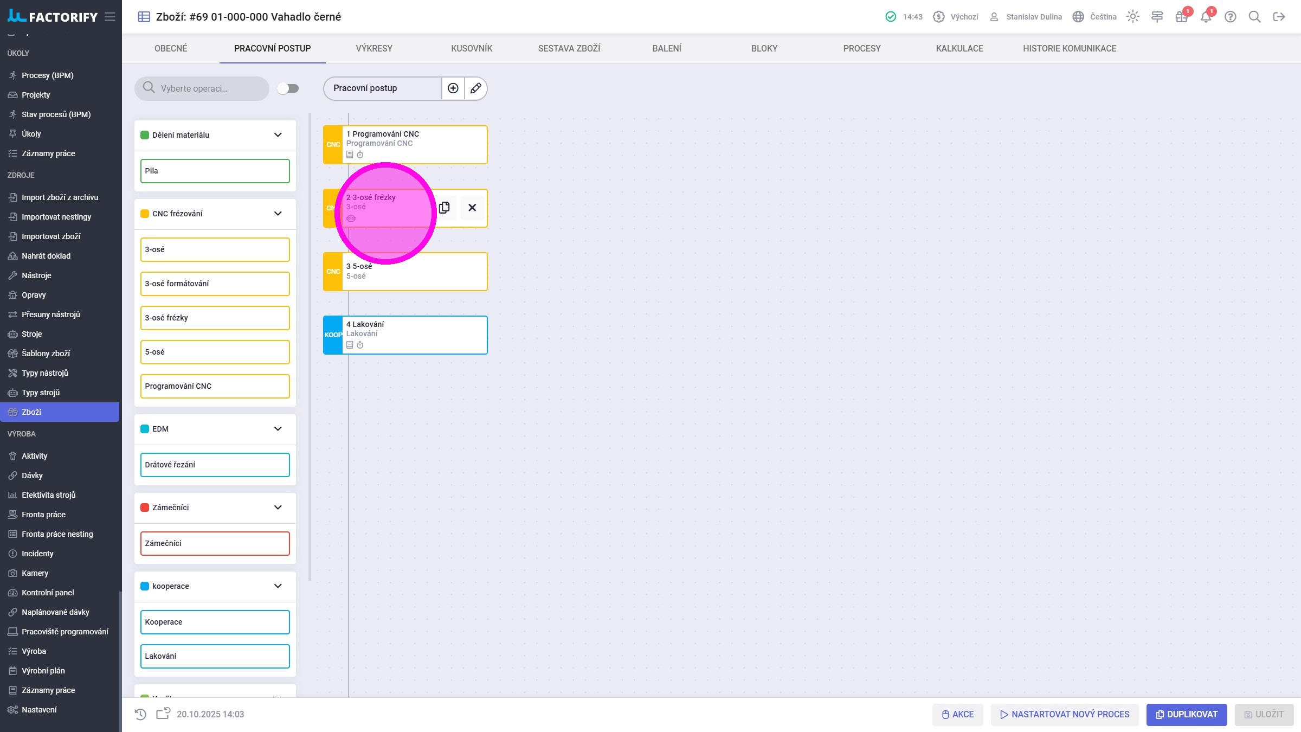The width and height of the screenshot is (1301, 732).
Task: Click the history clock icon in footer
Action: point(140,714)
